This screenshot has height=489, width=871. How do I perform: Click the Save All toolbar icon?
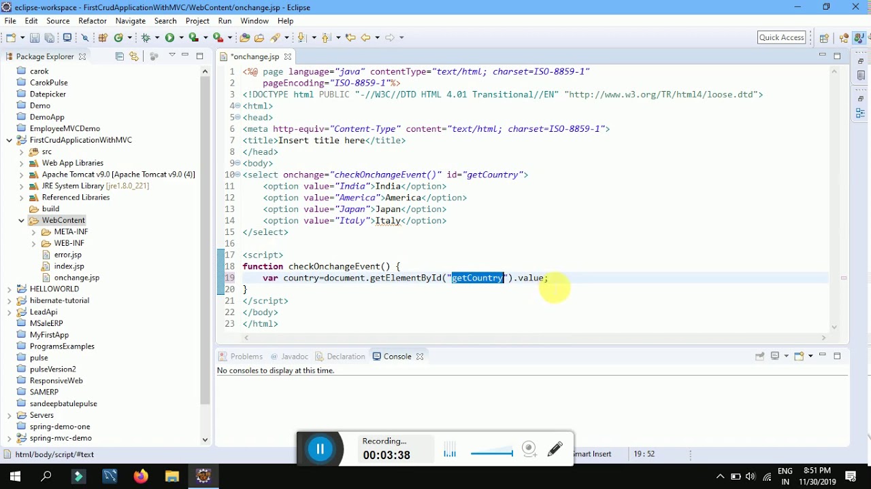point(49,37)
